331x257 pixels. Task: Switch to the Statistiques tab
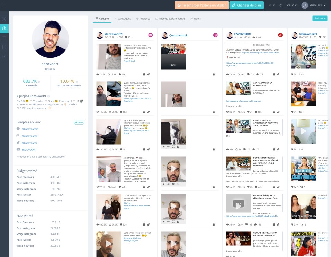[123, 19]
